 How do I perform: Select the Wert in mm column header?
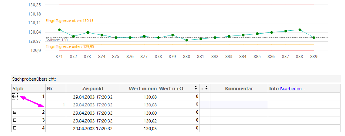coord(139,88)
